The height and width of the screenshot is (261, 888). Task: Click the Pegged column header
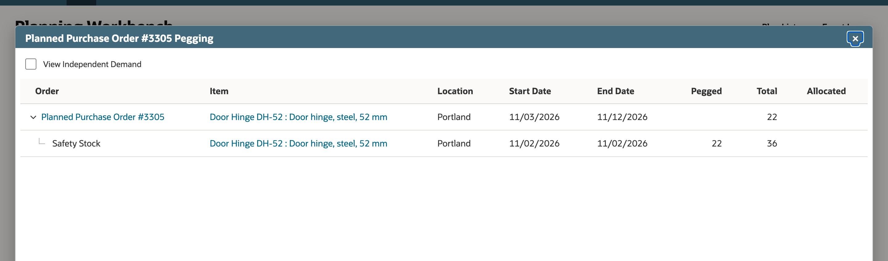706,91
